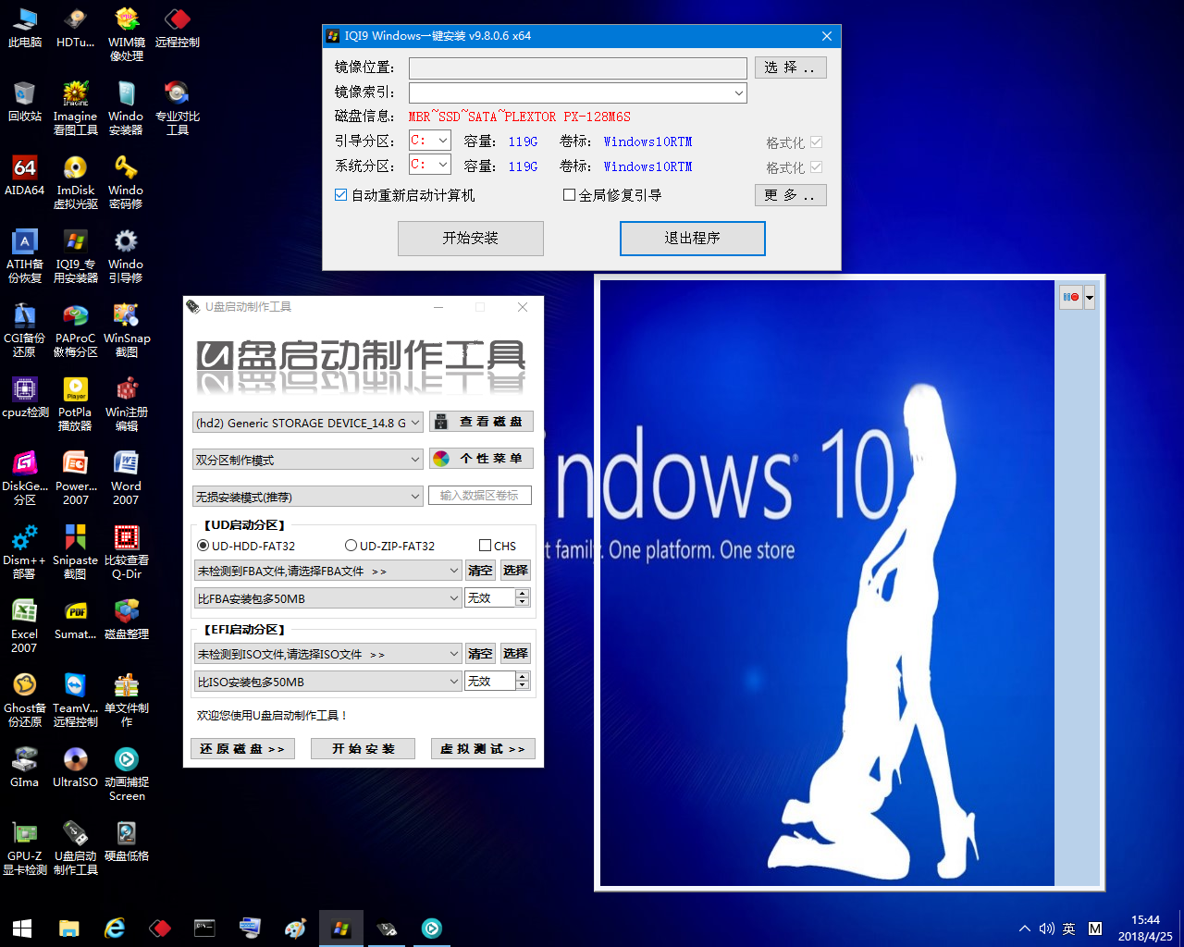
Task: Expand the 未检测到ISO文件 dropdown
Action: click(453, 654)
